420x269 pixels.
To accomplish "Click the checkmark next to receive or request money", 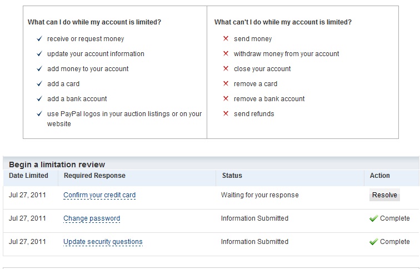I will [x=39, y=39].
